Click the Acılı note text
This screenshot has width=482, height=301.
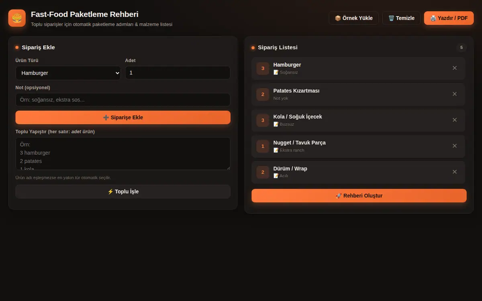(281, 176)
